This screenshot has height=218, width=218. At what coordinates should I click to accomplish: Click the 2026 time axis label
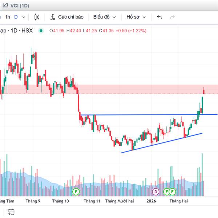151,201
